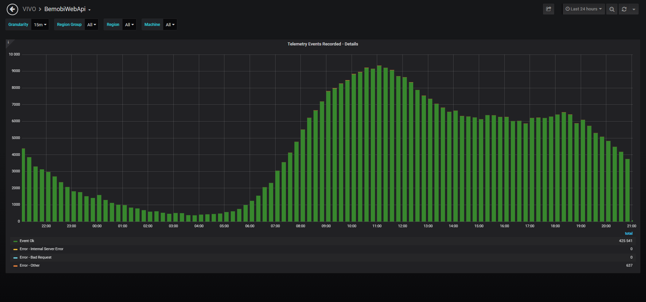The height and width of the screenshot is (302, 646).
Task: Click the zoom out magnifier icon
Action: tap(612, 9)
